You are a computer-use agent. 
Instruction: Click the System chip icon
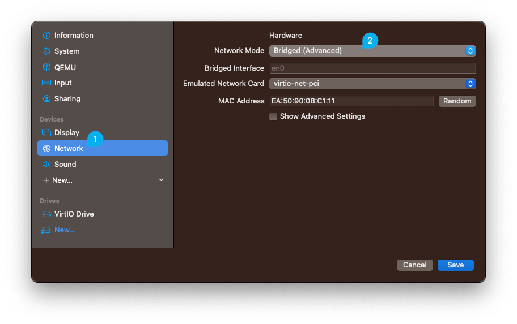[46, 51]
